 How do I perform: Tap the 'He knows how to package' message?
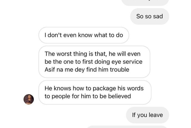click(x=95, y=92)
